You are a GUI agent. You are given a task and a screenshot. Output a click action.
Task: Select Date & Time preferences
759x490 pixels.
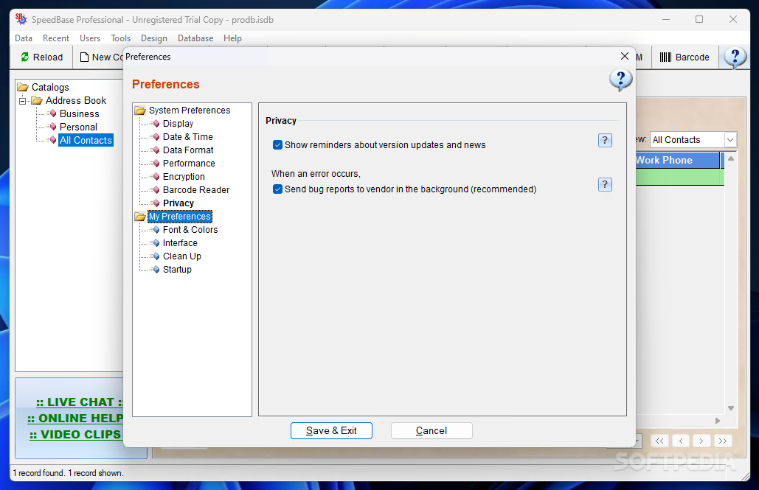(188, 137)
